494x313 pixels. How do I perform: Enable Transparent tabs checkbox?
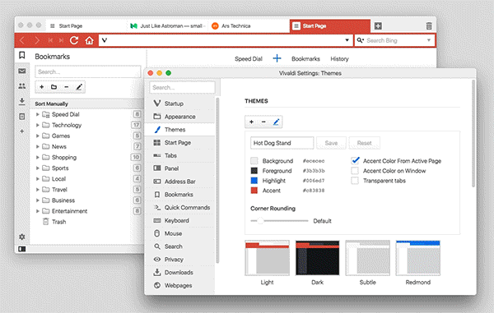click(x=355, y=181)
